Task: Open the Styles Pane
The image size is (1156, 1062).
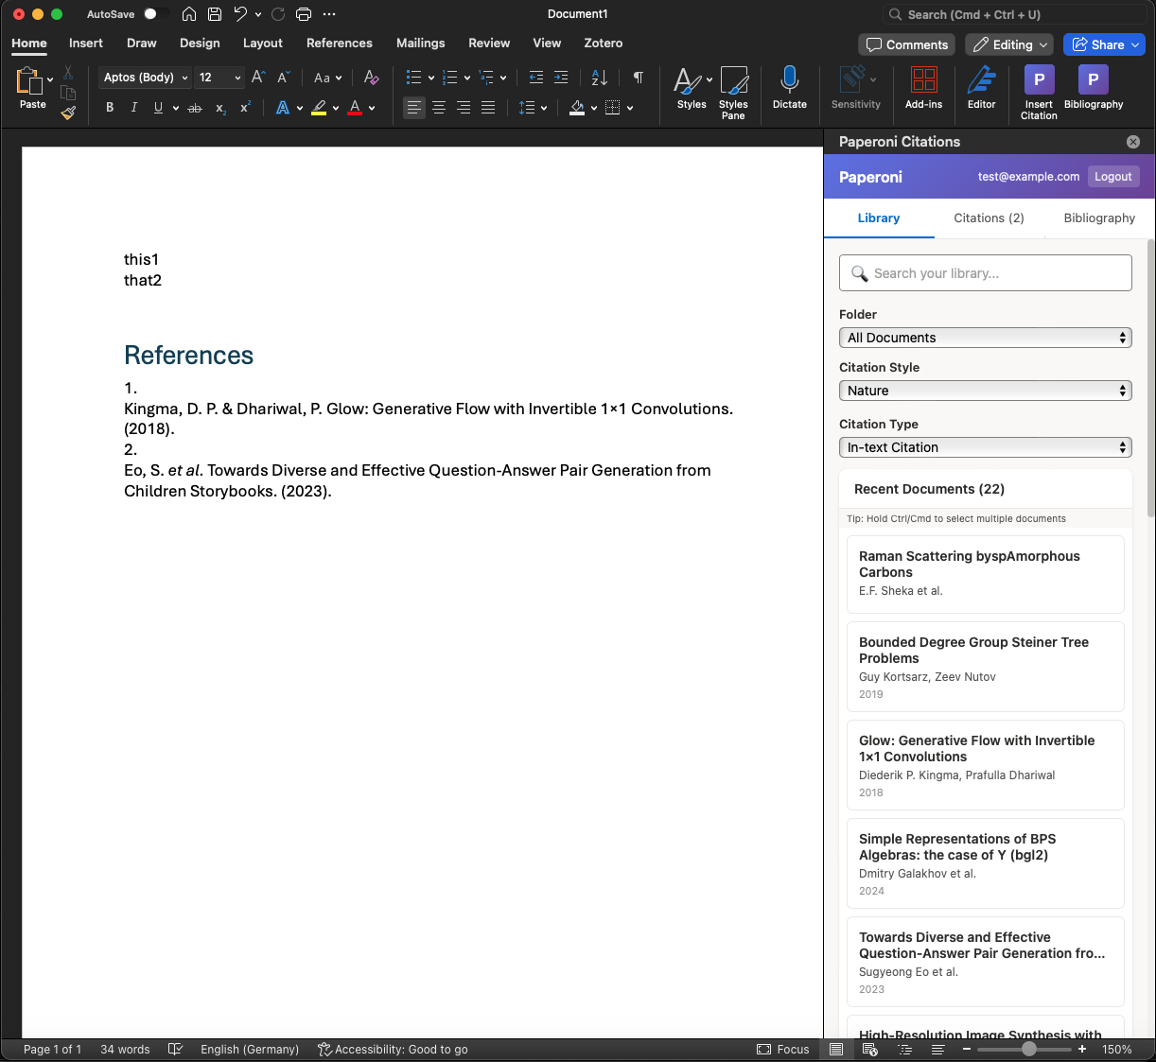Action: point(733,92)
